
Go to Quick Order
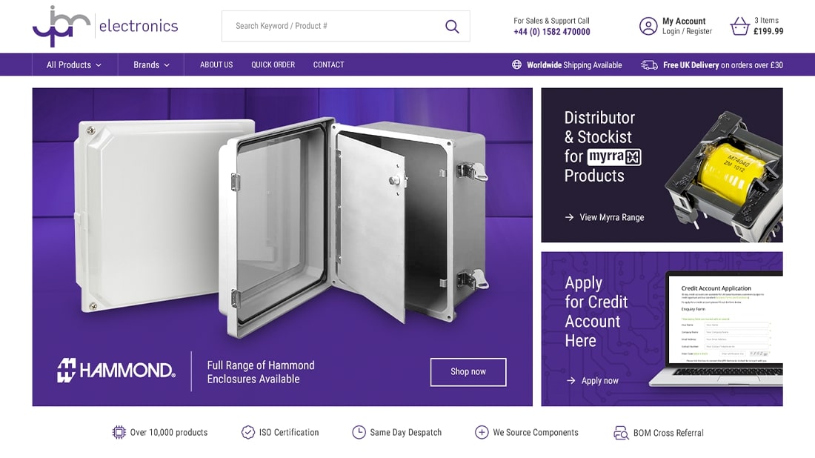pyautogui.click(x=273, y=65)
